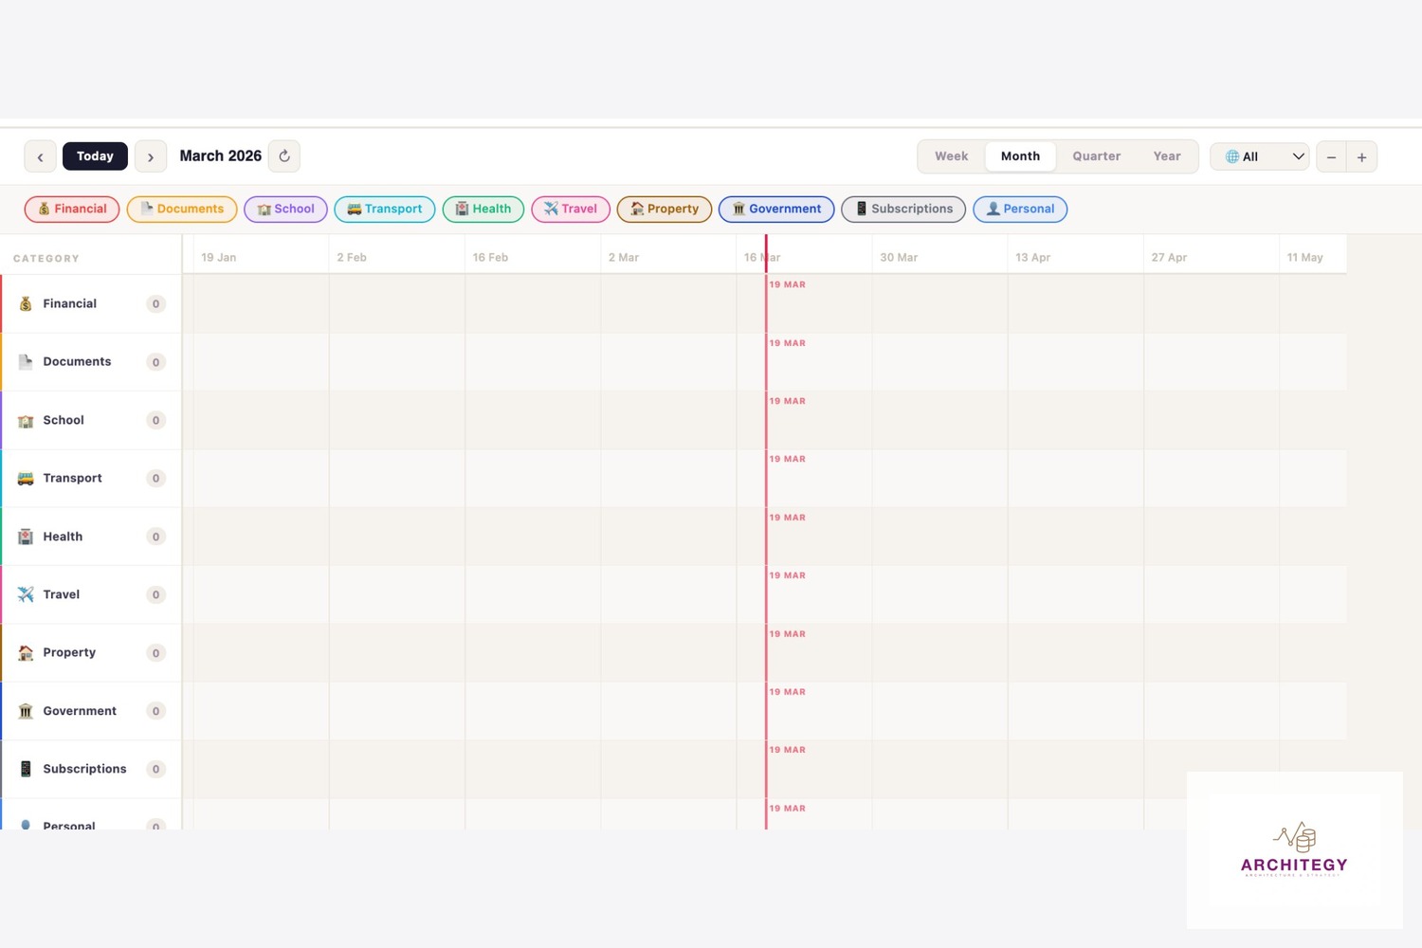Switch to Quarter view
The image size is (1422, 948).
click(x=1096, y=156)
